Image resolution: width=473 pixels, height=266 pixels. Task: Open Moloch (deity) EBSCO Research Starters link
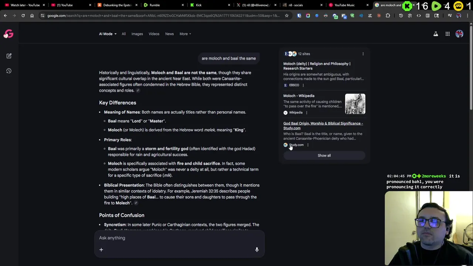pos(317,66)
